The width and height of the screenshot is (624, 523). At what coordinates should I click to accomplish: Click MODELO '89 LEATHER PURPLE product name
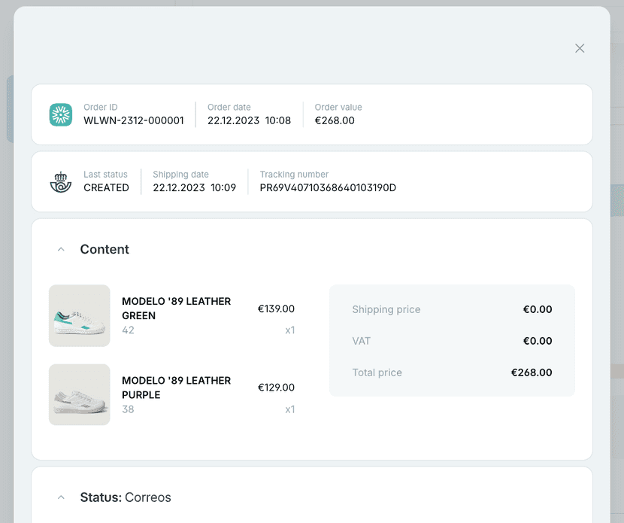point(176,388)
